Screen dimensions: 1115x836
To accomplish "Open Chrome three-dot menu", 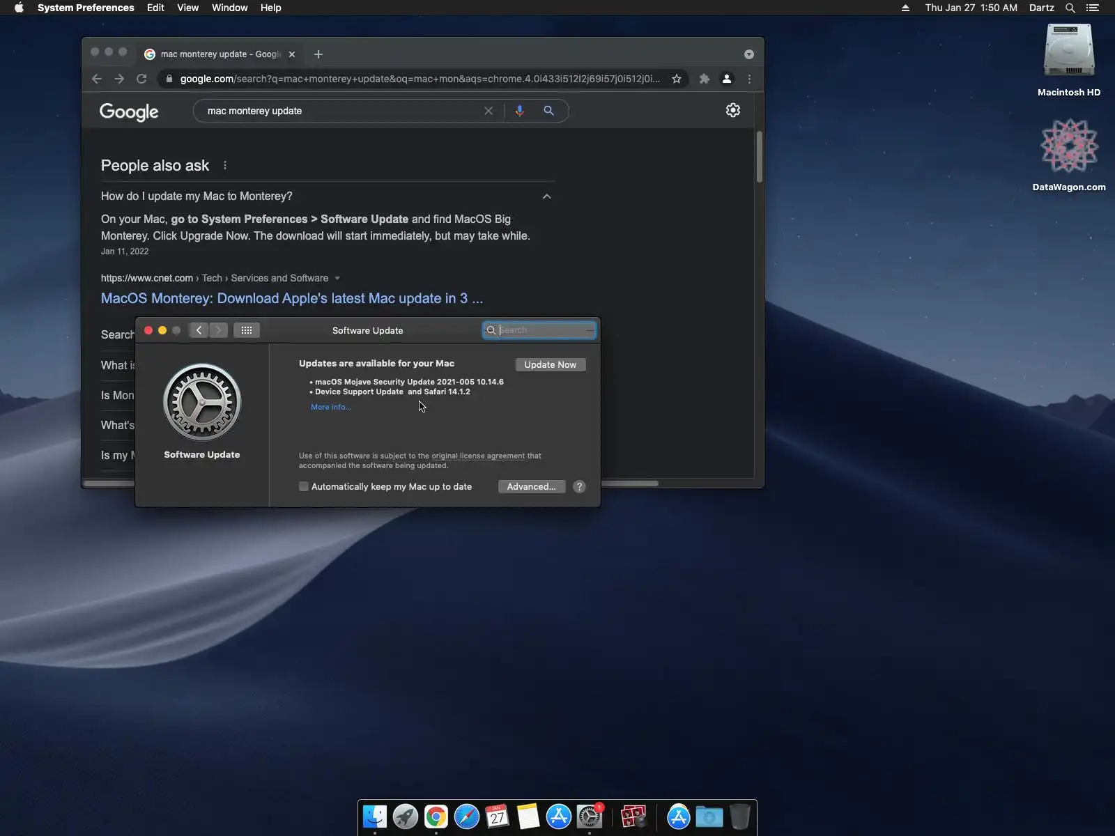I will pyautogui.click(x=749, y=79).
